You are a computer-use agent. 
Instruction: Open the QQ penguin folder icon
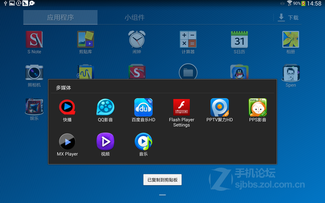coord(239,72)
